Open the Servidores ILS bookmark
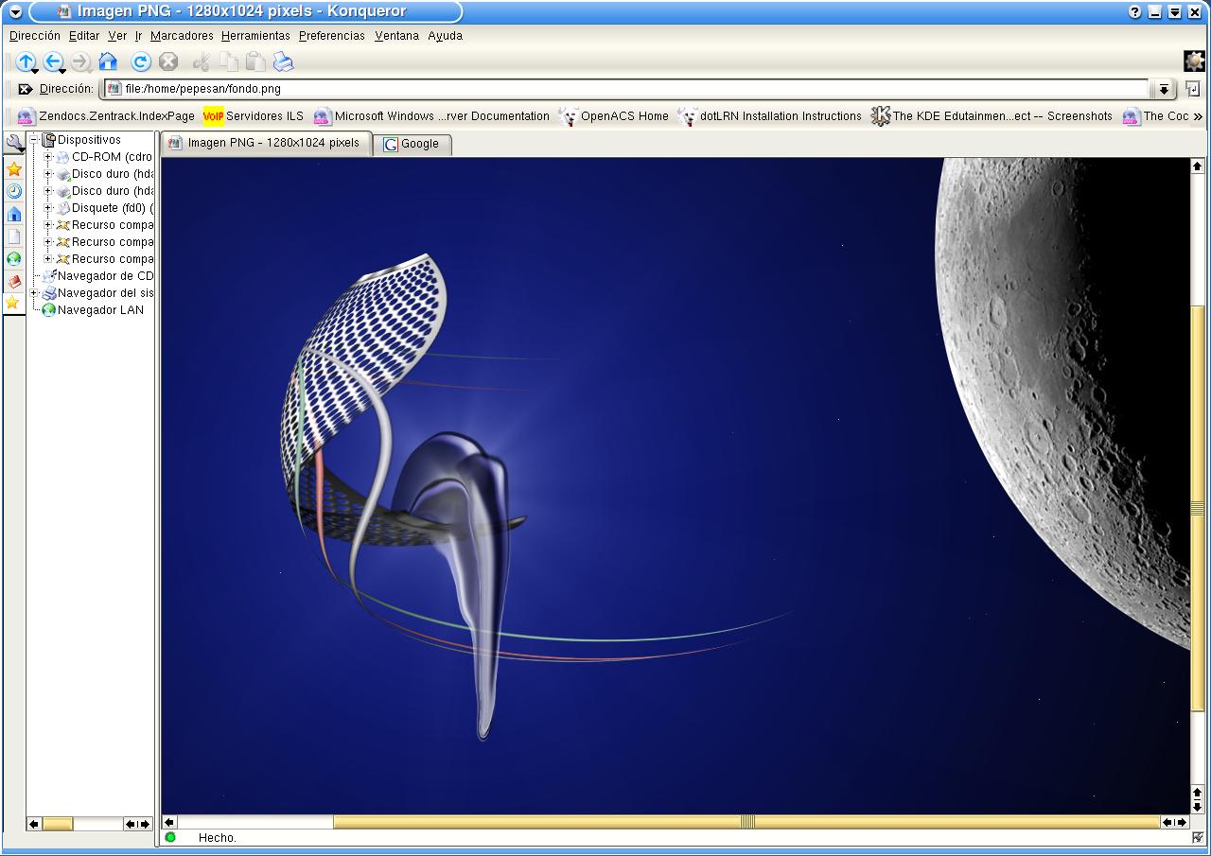This screenshot has height=856, width=1211. tap(264, 116)
